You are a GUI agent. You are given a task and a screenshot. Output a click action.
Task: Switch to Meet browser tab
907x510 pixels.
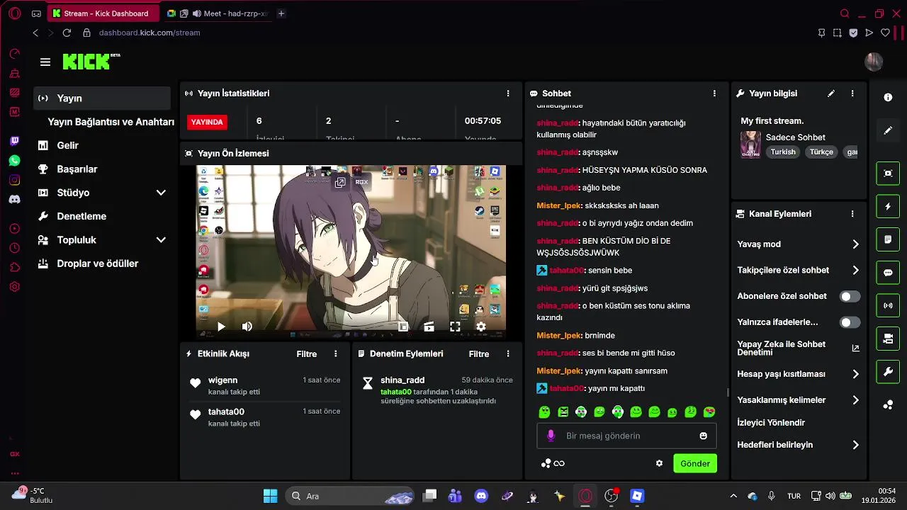point(218,13)
